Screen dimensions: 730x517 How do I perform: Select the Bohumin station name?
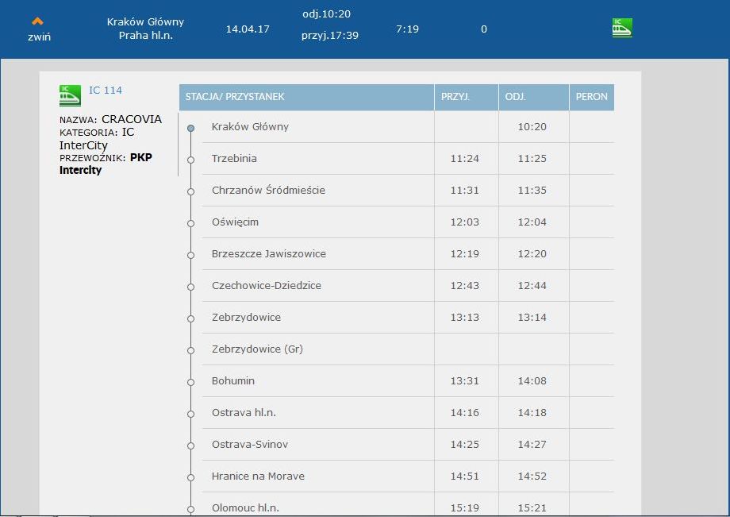tap(232, 380)
